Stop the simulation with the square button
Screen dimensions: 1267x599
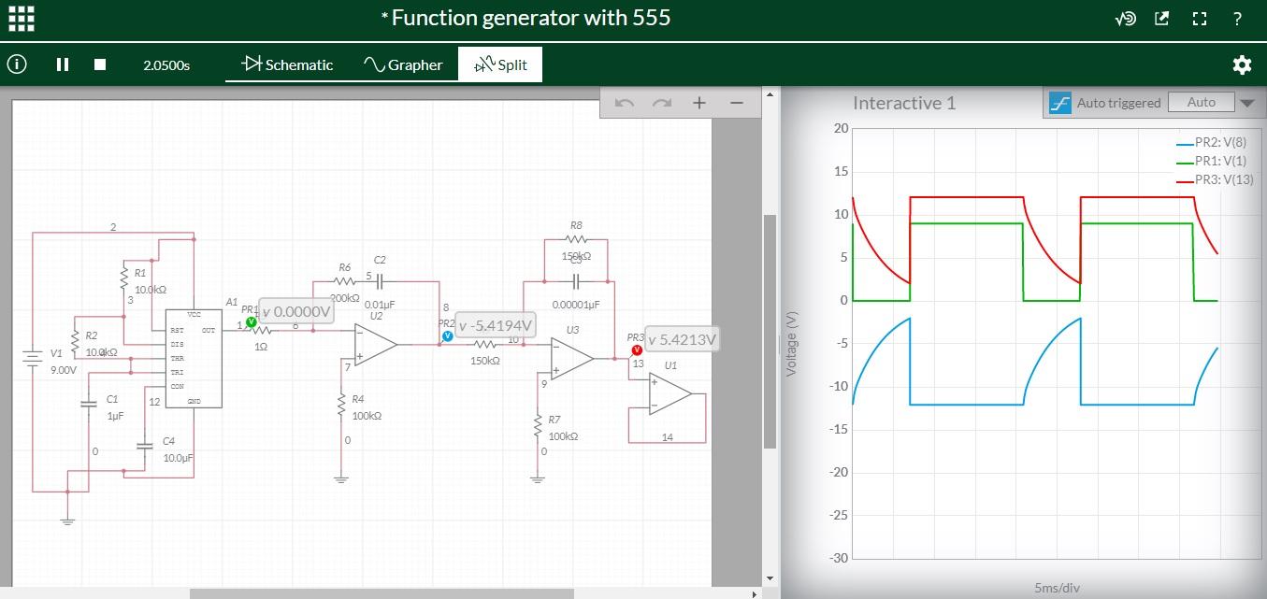(x=98, y=64)
